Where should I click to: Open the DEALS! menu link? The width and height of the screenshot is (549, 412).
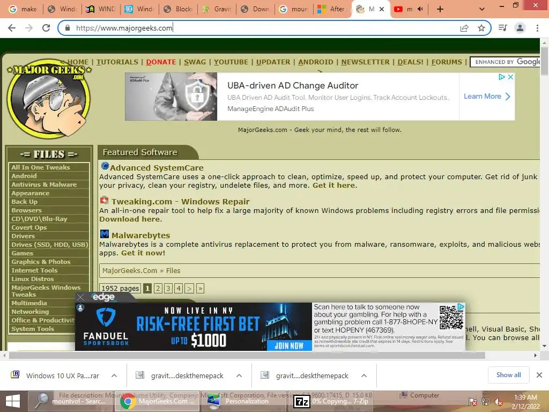410,62
